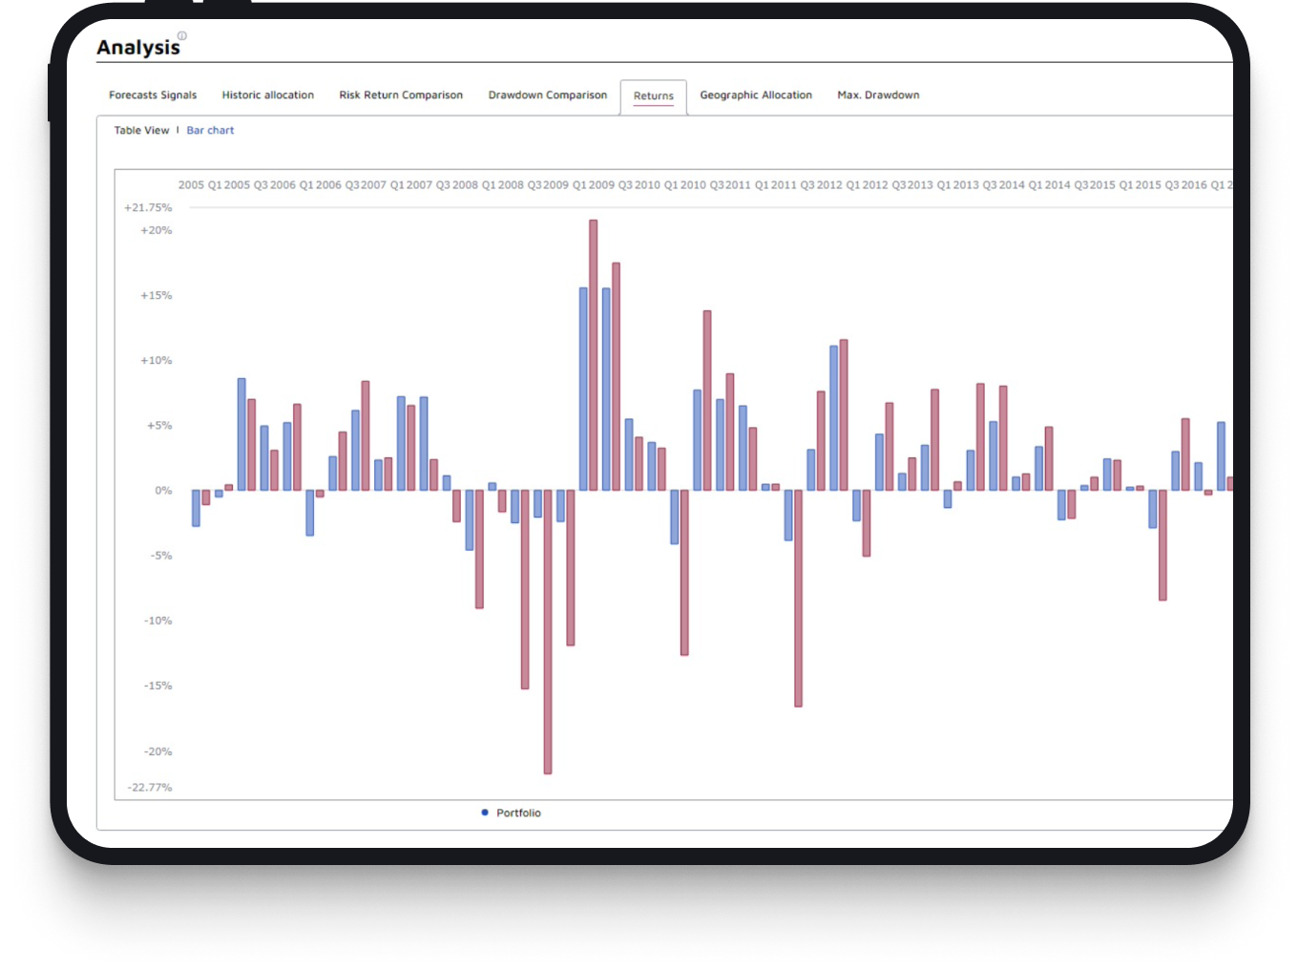Screen dimensions: 1298x972
Task: Click the +10% y-axis label
Action: [x=157, y=361]
